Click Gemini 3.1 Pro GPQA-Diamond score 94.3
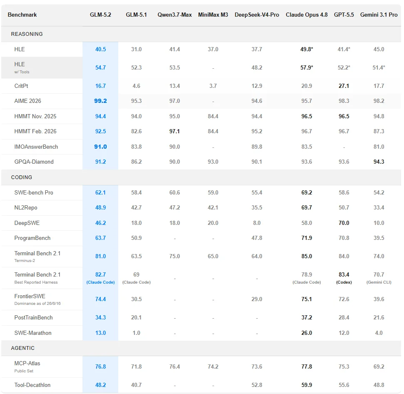404x394 pixels. tap(379, 162)
